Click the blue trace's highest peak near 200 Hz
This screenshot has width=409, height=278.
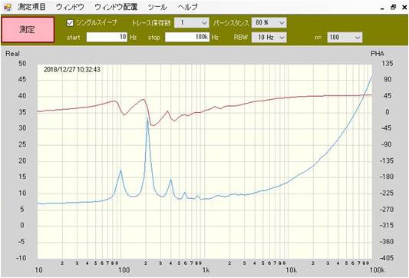tap(147, 119)
